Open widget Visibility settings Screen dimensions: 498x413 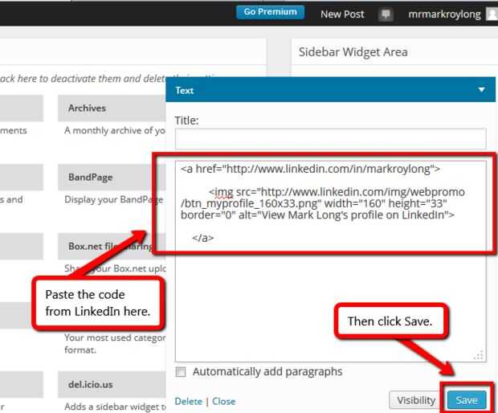tap(416, 400)
